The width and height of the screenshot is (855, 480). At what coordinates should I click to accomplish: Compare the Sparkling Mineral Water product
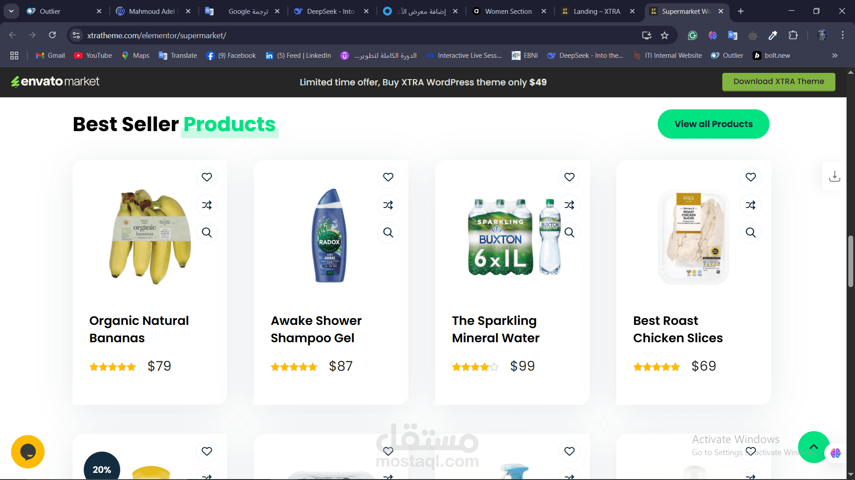[569, 205]
